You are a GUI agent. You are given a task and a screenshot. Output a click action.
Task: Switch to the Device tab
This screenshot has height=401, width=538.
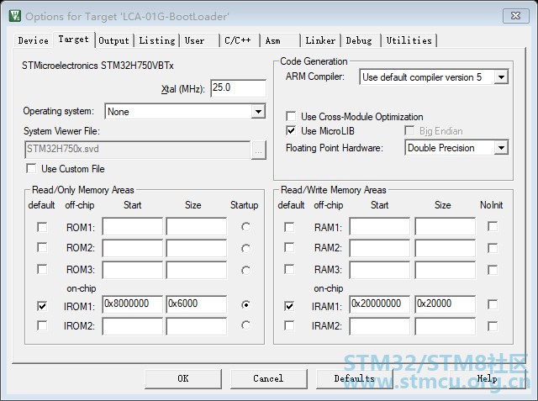(34, 40)
